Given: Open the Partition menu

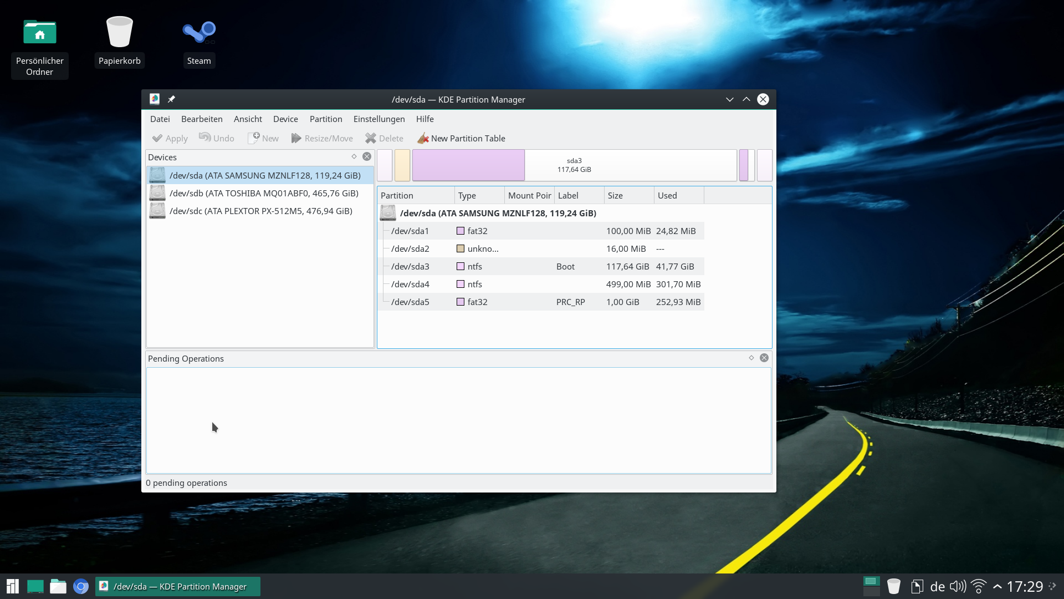Looking at the screenshot, I should pos(325,119).
